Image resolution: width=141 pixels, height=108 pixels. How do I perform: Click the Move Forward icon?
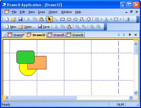point(92,27)
